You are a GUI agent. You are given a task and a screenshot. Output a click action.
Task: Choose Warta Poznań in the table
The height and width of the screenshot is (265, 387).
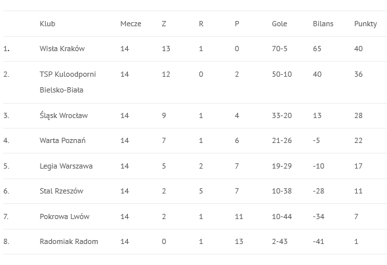62,140
